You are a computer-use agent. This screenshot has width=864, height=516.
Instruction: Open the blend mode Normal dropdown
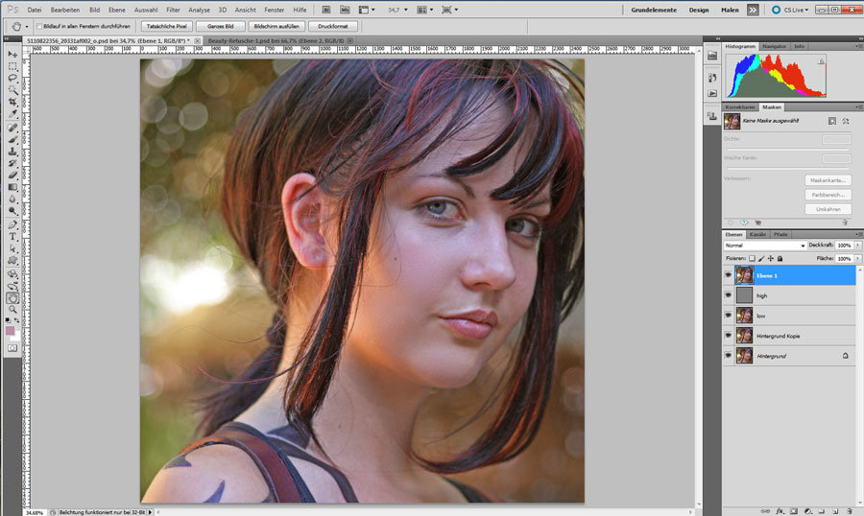(765, 246)
